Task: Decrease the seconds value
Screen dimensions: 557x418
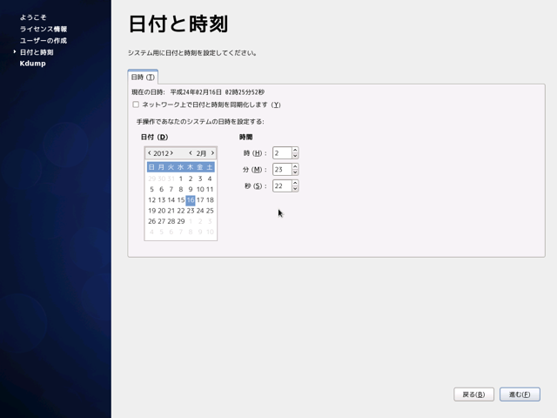Action: [x=295, y=189]
